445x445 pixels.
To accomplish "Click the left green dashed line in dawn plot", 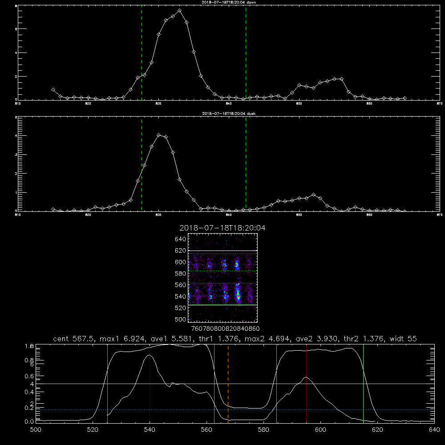I will point(142,53).
